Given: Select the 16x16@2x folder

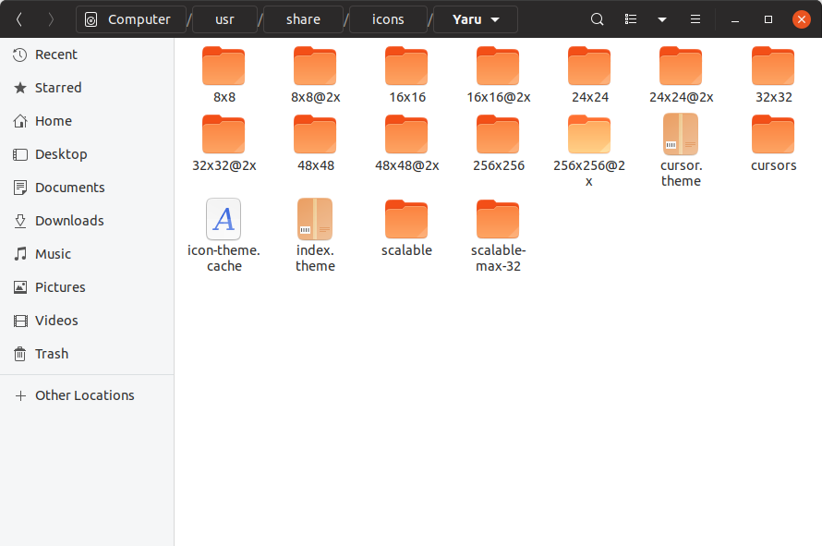Looking at the screenshot, I should coord(498,75).
